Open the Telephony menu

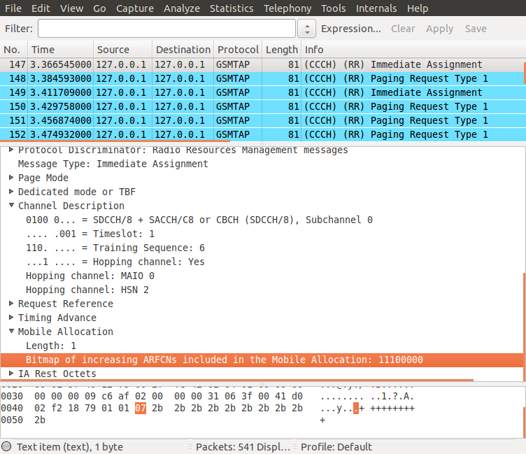287,8
